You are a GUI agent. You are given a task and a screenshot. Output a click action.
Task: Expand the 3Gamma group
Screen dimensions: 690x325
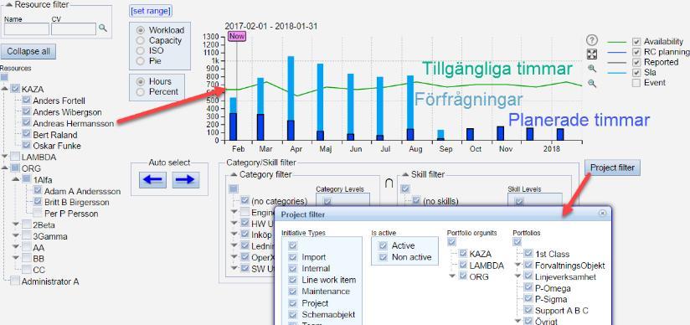tap(16, 236)
